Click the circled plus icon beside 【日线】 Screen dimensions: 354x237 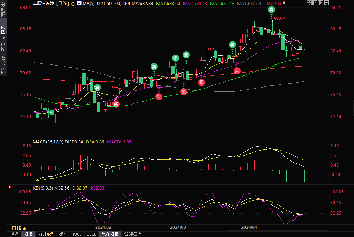[x=73, y=3]
